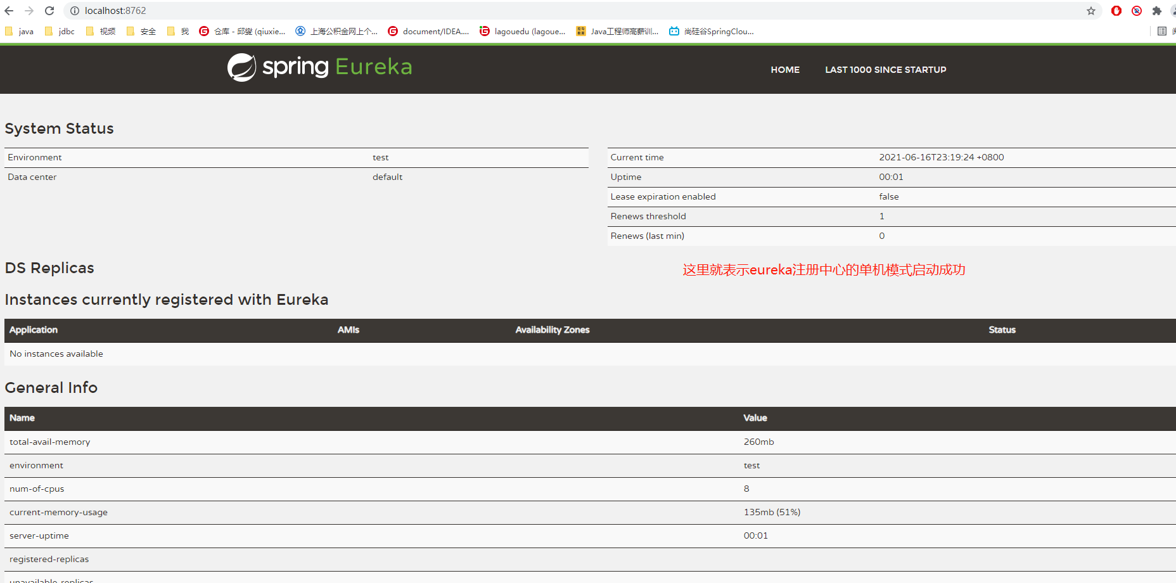This screenshot has width=1176, height=583.
Task: Reload the page with the refresh icon
Action: tap(49, 11)
